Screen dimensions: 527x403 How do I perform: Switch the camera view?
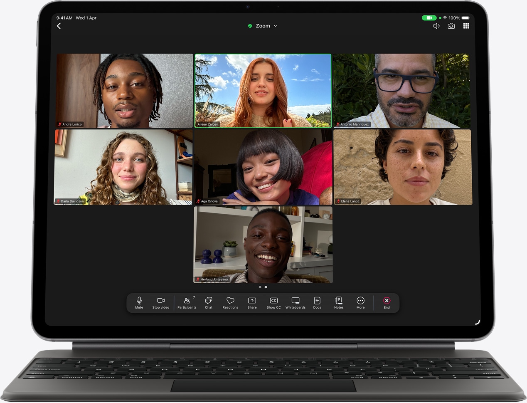451,26
